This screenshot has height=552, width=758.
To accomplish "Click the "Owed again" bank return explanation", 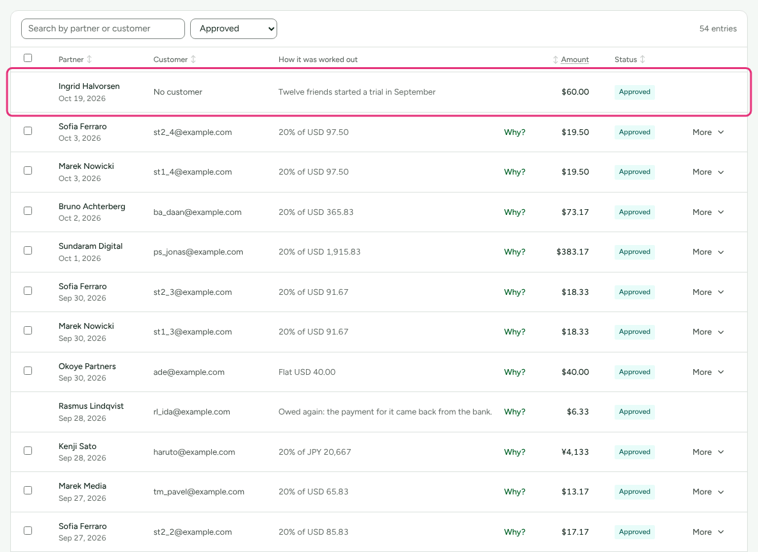I will tap(385, 412).
